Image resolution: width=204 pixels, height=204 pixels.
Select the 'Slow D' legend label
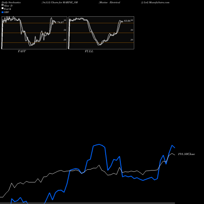[x=8, y=6]
